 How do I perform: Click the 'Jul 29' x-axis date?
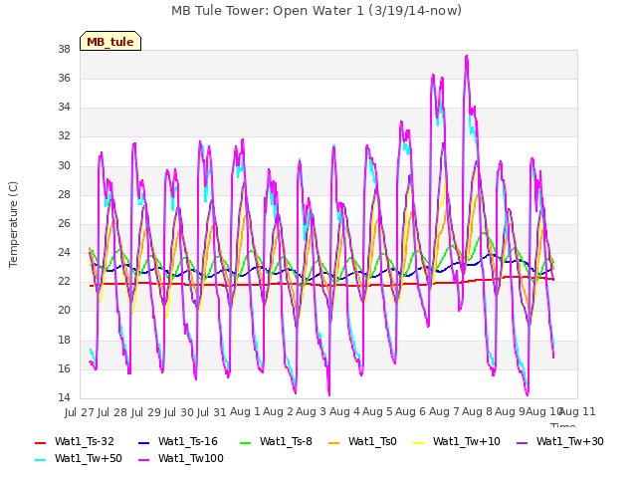pos(145,412)
